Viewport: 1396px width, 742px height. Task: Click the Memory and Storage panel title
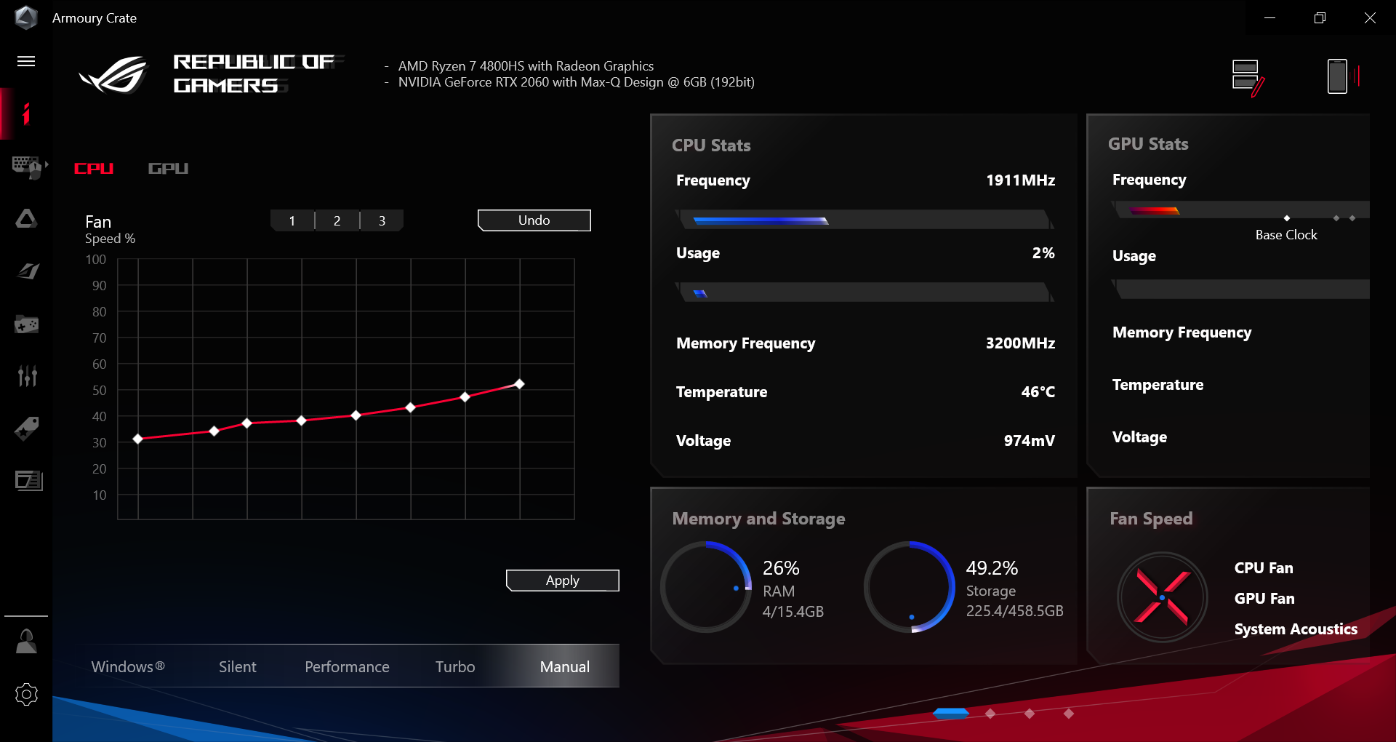[758, 519]
